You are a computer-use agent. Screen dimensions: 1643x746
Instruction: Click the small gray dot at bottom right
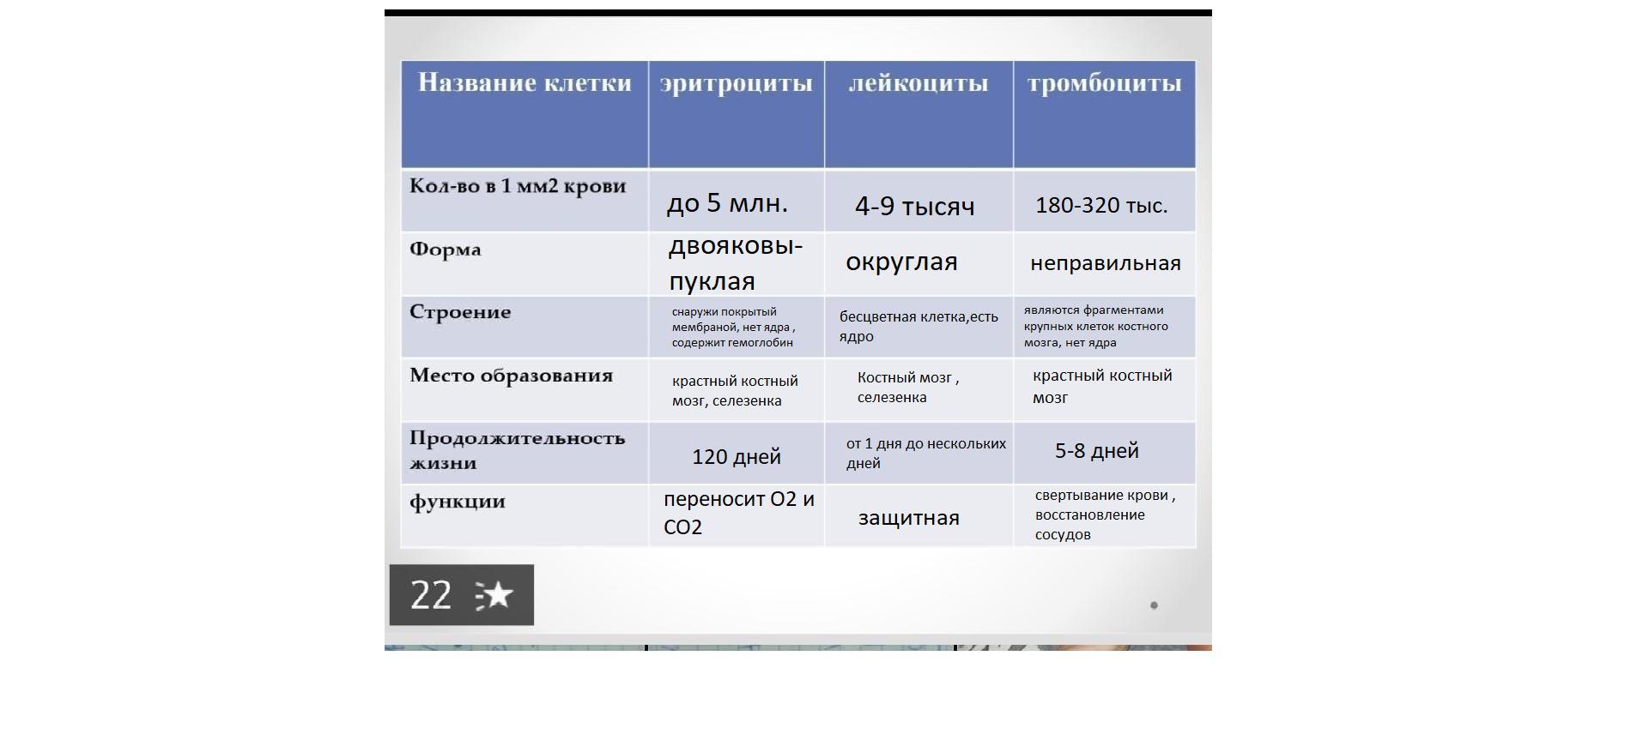click(x=1154, y=605)
